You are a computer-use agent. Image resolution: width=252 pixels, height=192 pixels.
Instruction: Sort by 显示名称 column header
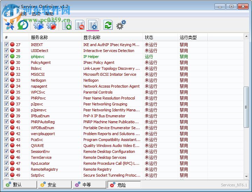click(x=112, y=37)
